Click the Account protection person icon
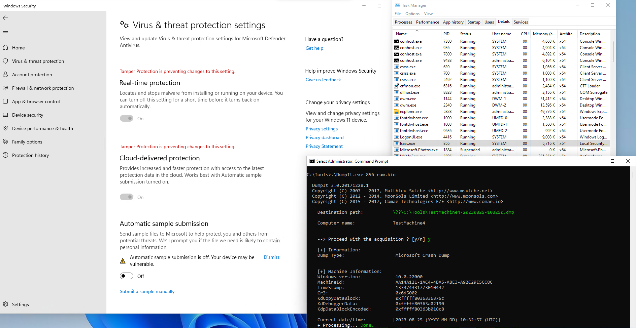Screen dimensions: 636x328 tap(5, 74)
